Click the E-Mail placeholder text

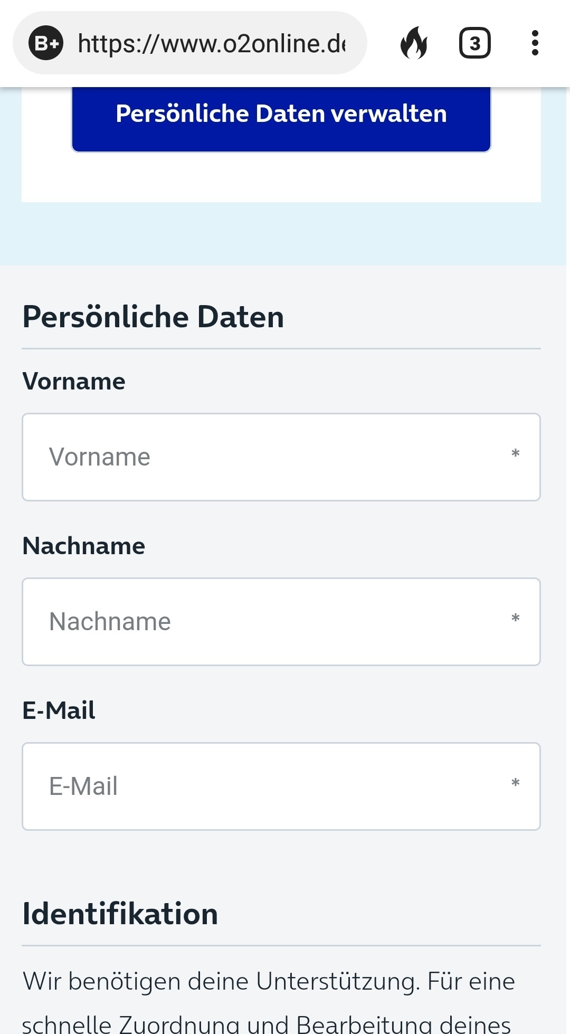(83, 786)
